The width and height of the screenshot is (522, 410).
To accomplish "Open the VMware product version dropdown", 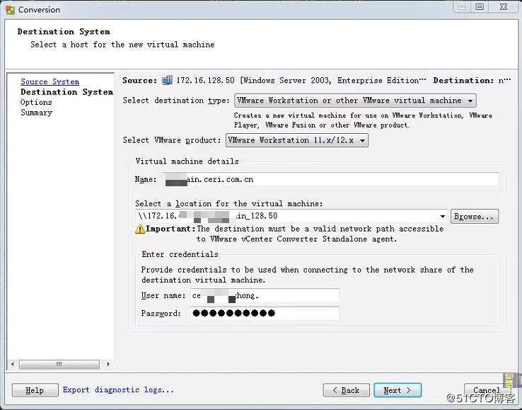I will [296, 140].
